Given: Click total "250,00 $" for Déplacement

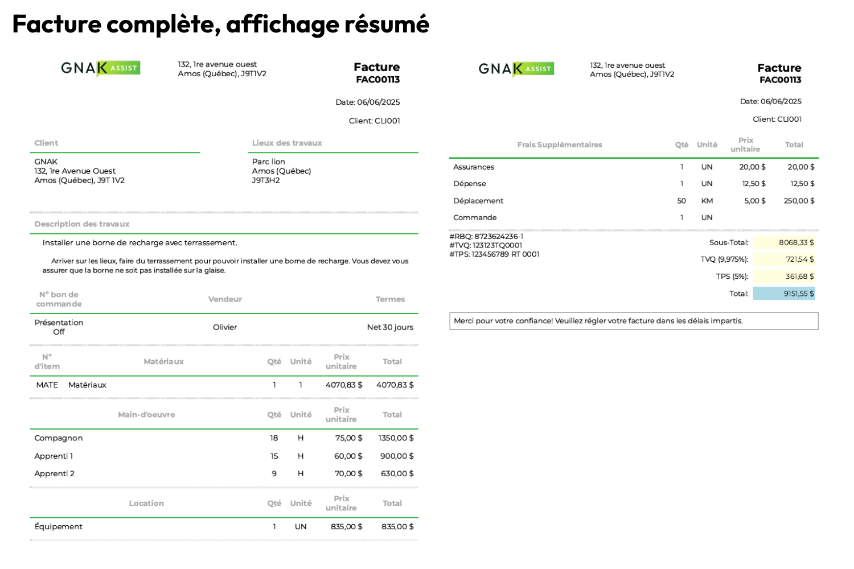Looking at the screenshot, I should coord(799,201).
